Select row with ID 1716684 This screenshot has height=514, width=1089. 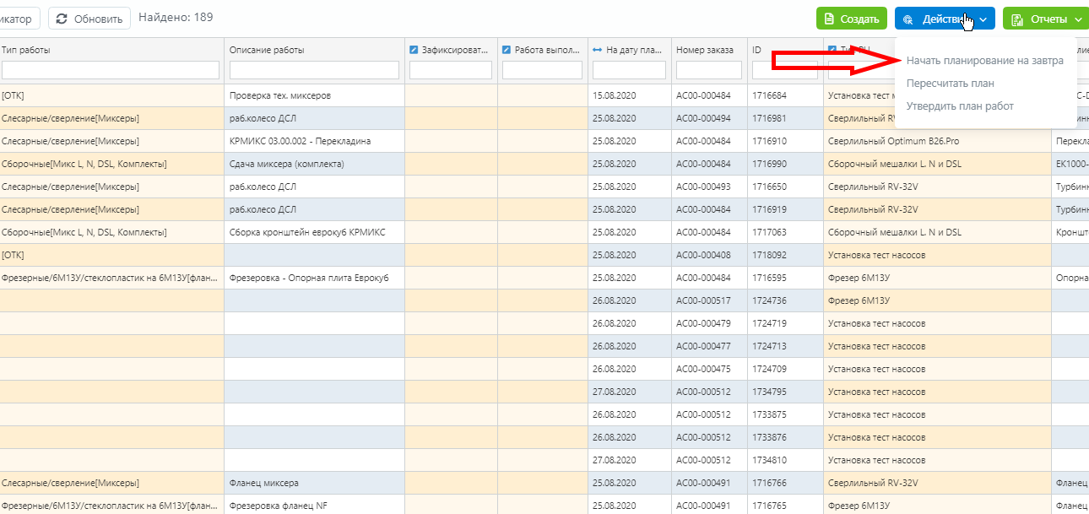click(769, 95)
